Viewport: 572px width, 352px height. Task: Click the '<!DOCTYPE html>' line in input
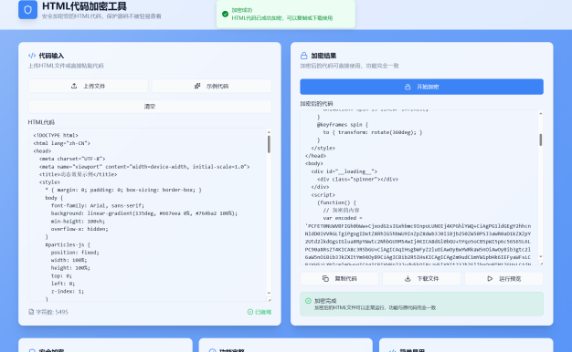point(56,135)
